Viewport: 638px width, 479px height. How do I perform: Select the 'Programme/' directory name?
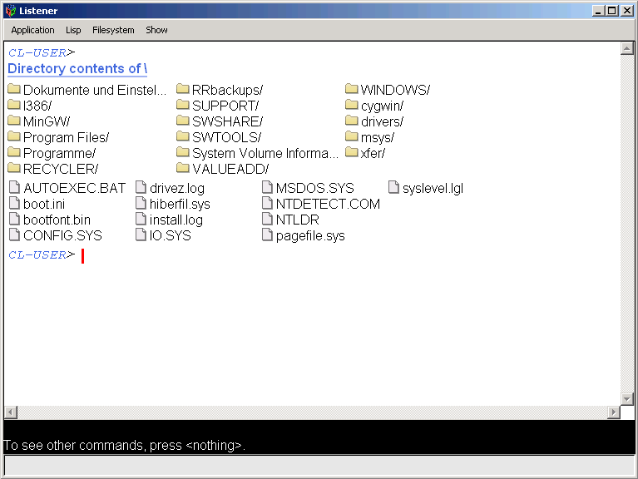coord(60,153)
